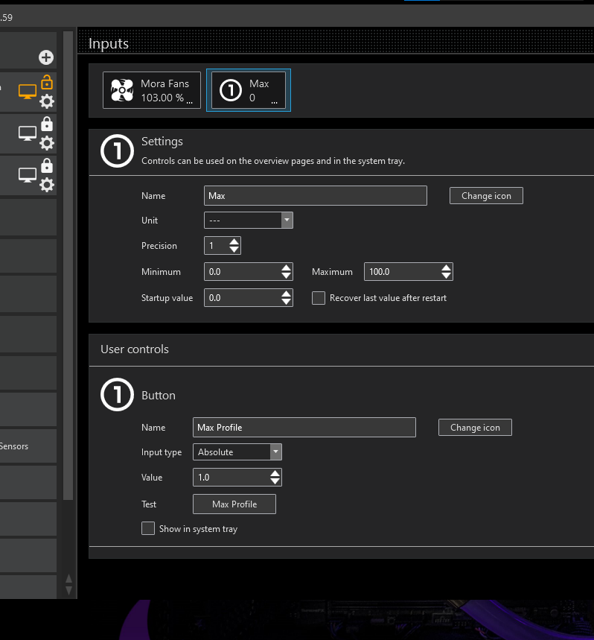Click the scroll arrows at the sidebar bottom
Viewport: 594px width, 640px height.
click(x=68, y=584)
